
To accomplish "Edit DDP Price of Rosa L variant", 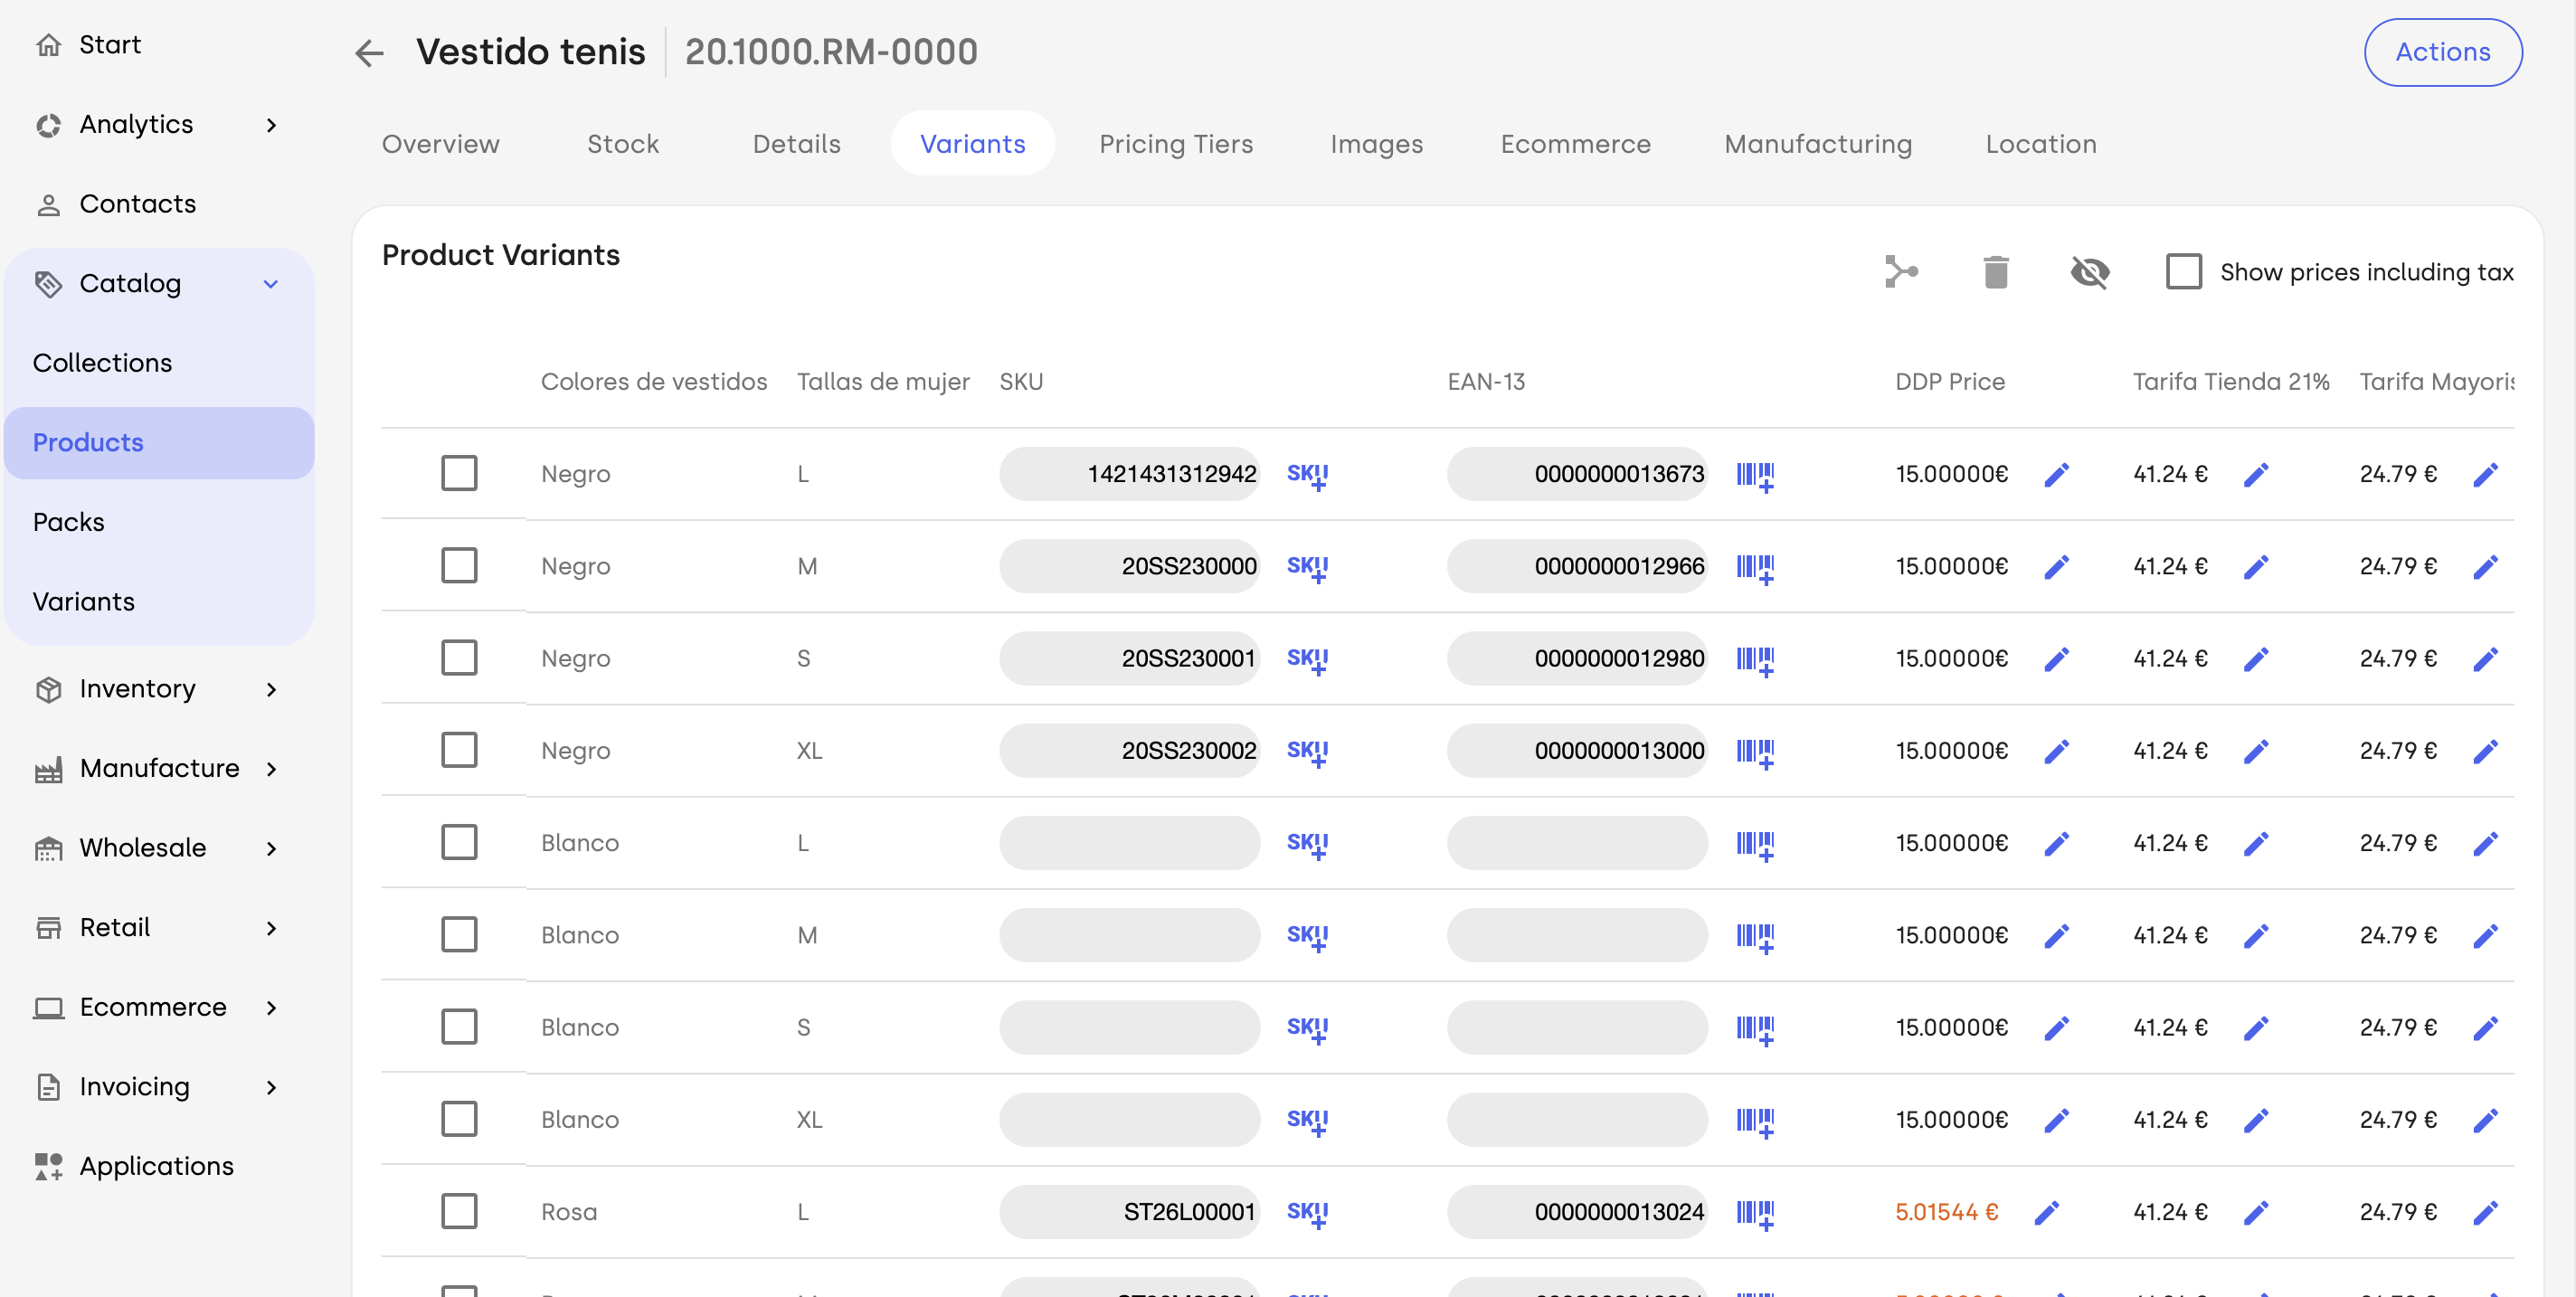I will pyautogui.click(x=2046, y=1213).
